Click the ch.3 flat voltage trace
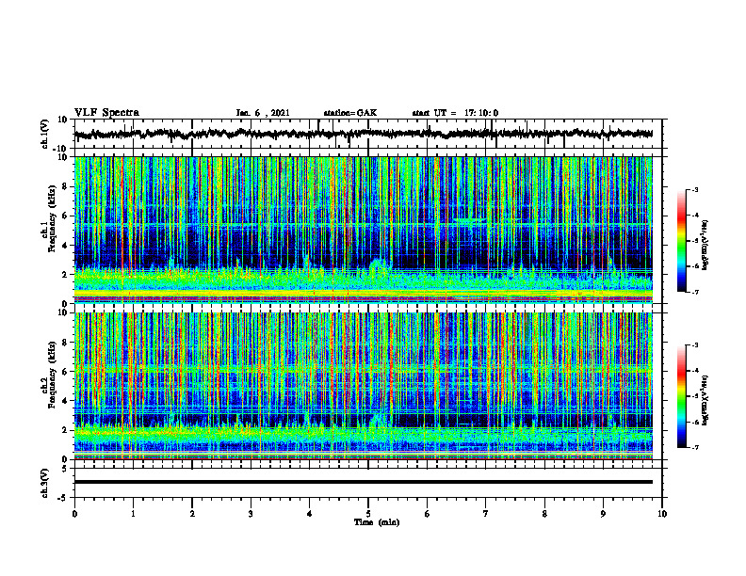This screenshot has height=576, width=746. click(x=364, y=482)
